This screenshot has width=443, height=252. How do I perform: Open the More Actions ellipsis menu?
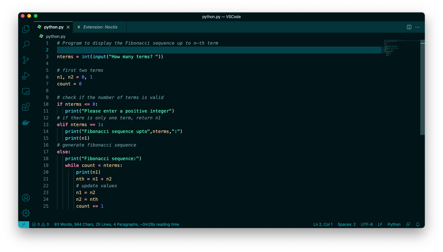click(x=417, y=27)
